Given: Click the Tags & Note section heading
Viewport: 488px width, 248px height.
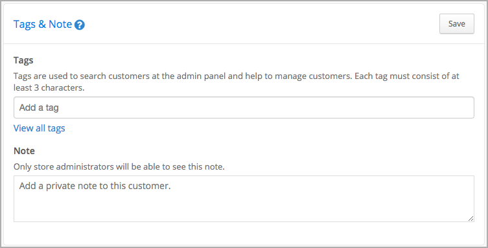Looking at the screenshot, I should coord(43,24).
